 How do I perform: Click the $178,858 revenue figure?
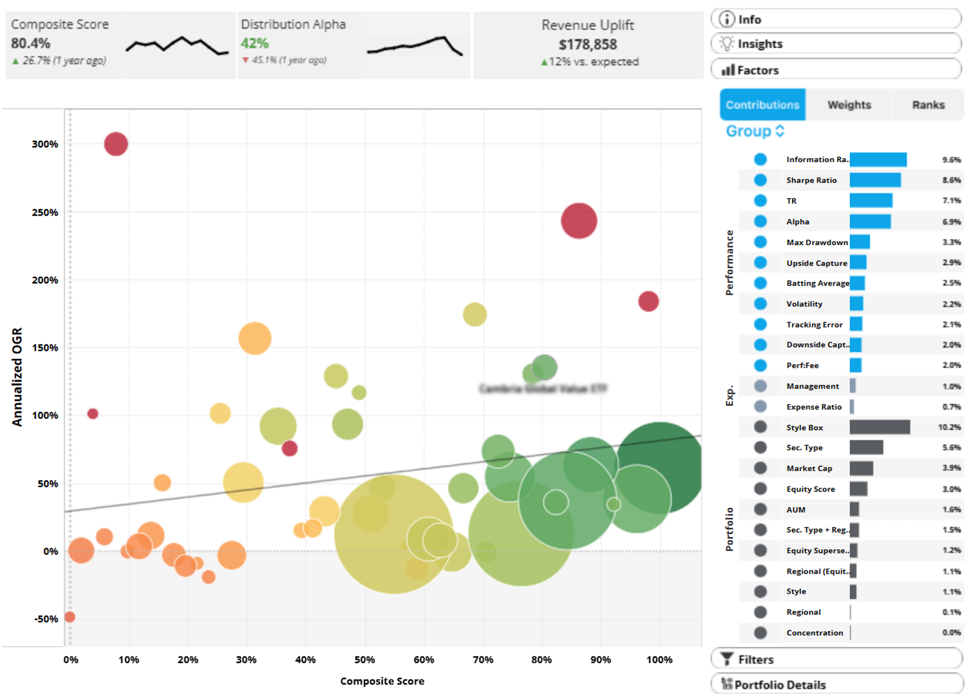point(588,44)
